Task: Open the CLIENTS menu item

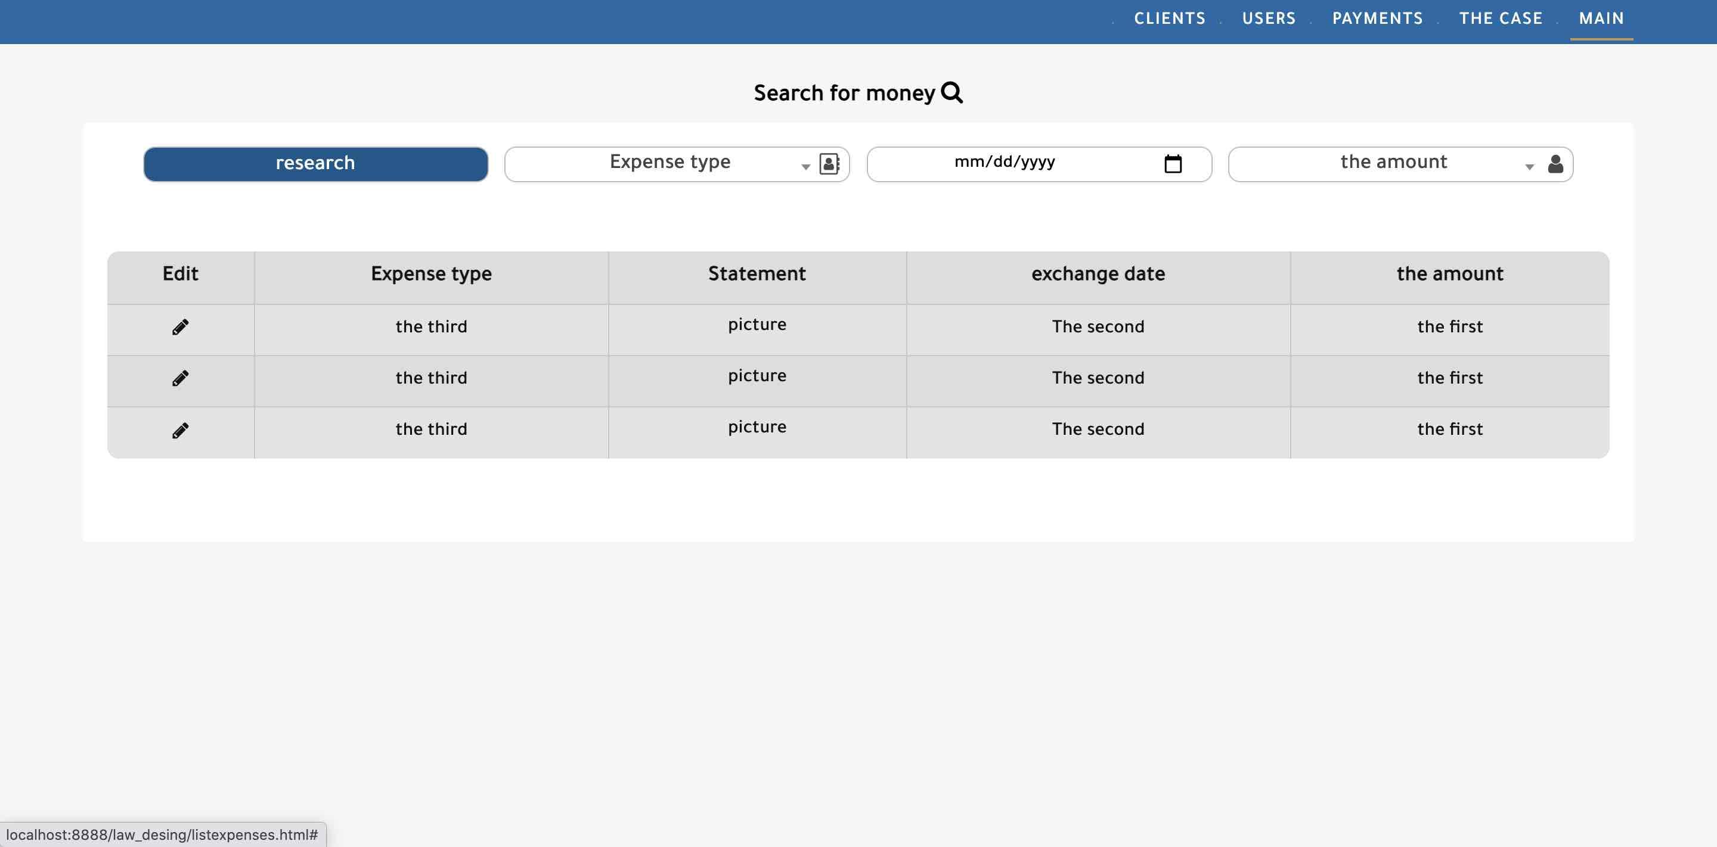Action: click(x=1169, y=18)
